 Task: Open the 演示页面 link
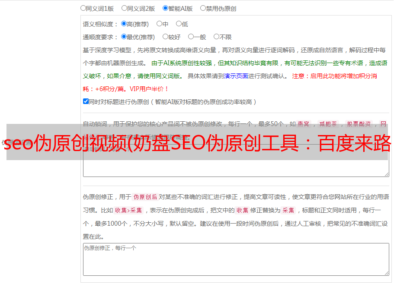pos(236,76)
